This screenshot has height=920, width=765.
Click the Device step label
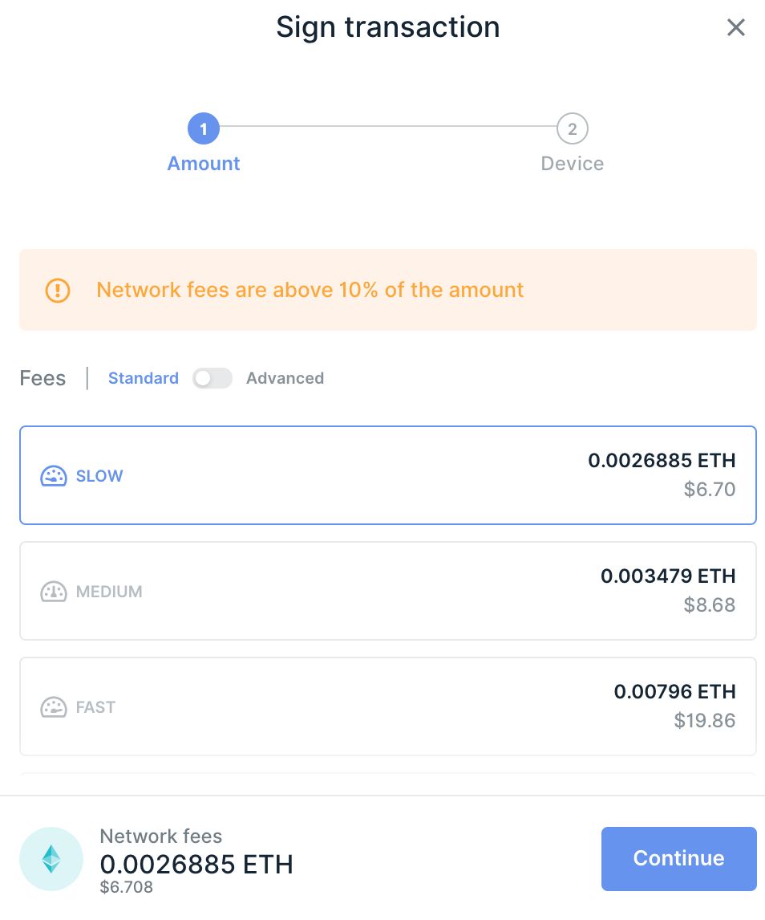tap(572, 164)
